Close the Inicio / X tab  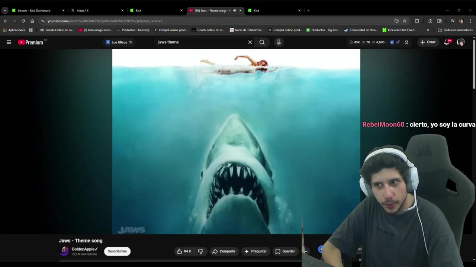click(122, 10)
